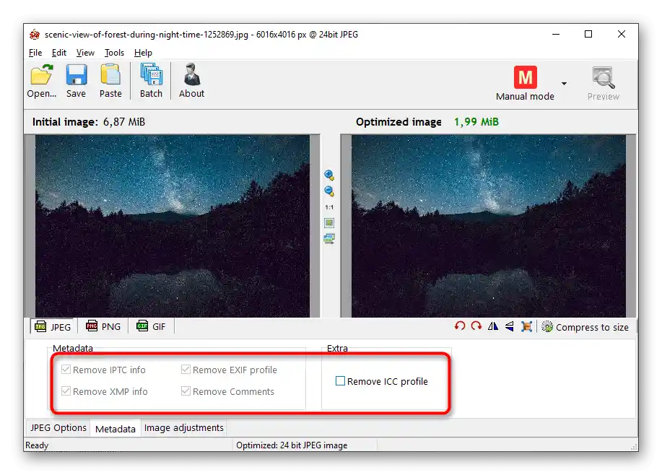The height and width of the screenshot is (475, 662).
Task: Maximize the RIOT window
Action: coord(588,34)
